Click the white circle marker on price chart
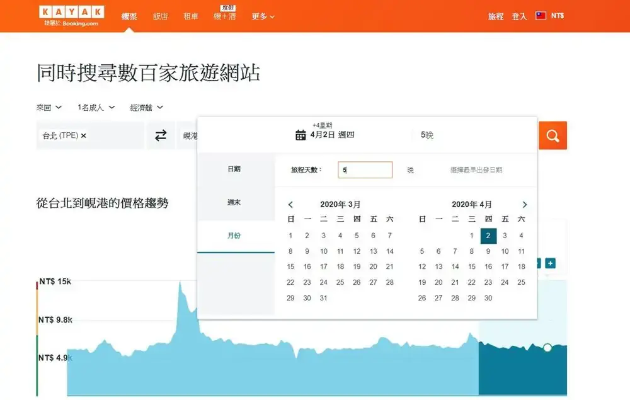Screen dimensions: 630x400 pos(547,348)
